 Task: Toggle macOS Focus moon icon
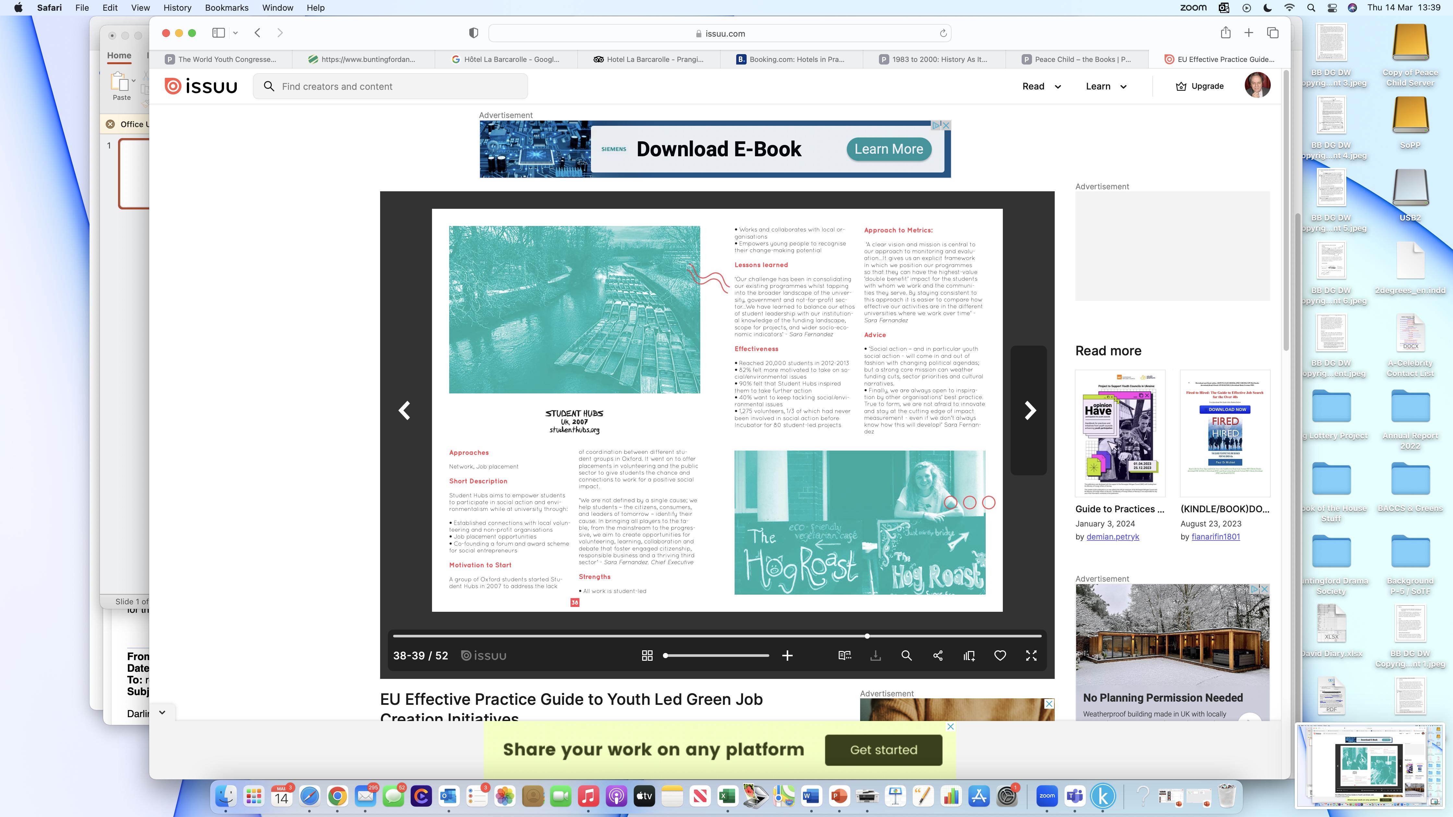[1267, 8]
